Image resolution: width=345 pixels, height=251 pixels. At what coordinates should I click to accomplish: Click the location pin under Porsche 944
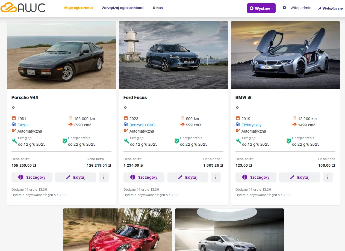(x=13, y=108)
